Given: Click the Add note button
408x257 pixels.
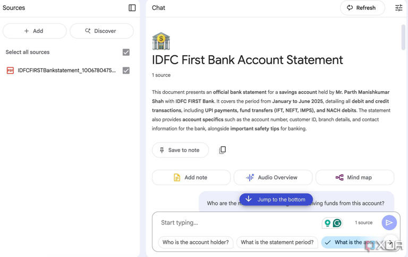Looking at the screenshot, I should [191, 178].
